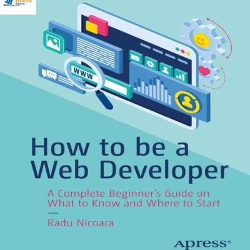Click the green signal bars tile
The width and height of the screenshot is (250, 250).
click(x=181, y=75)
